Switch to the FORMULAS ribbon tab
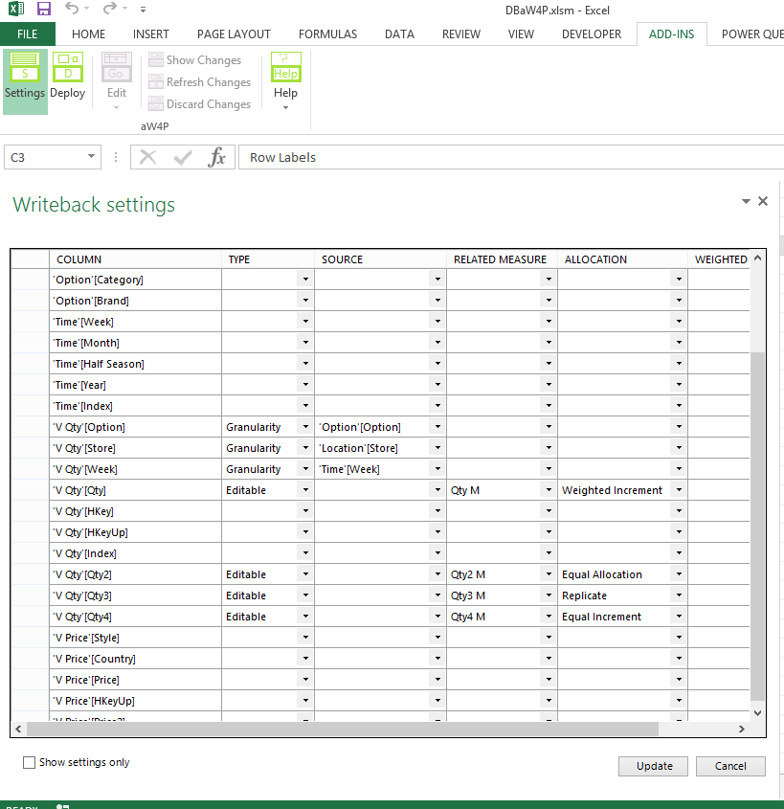The height and width of the screenshot is (809, 784). (x=327, y=34)
